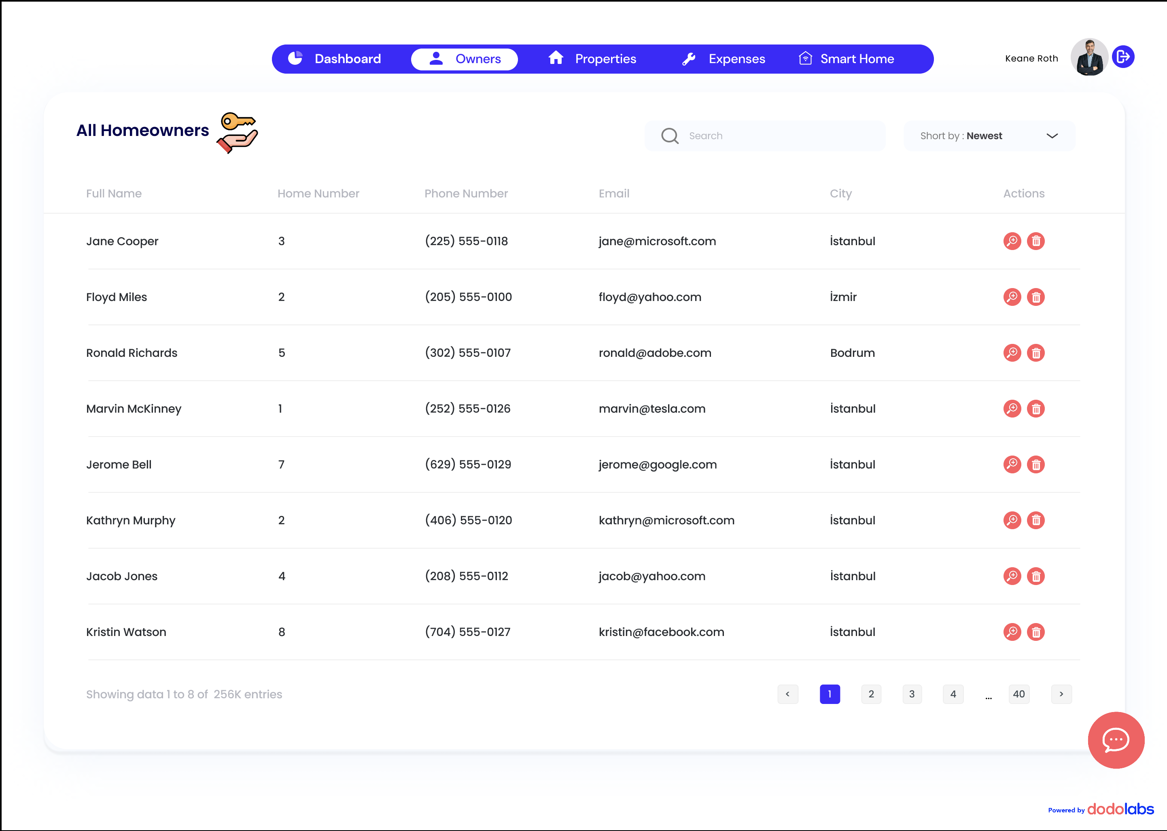Jump to page 2
The width and height of the screenshot is (1167, 831).
(871, 694)
